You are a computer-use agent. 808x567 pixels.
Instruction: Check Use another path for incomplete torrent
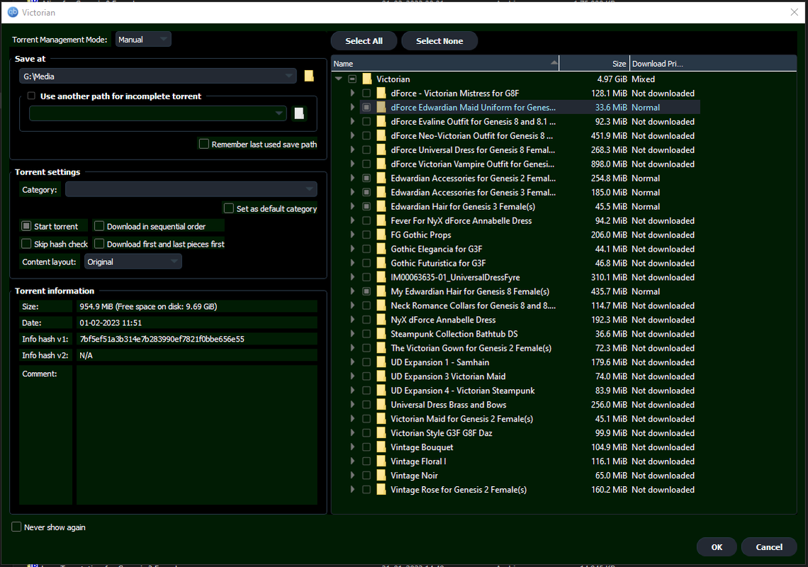(x=31, y=96)
